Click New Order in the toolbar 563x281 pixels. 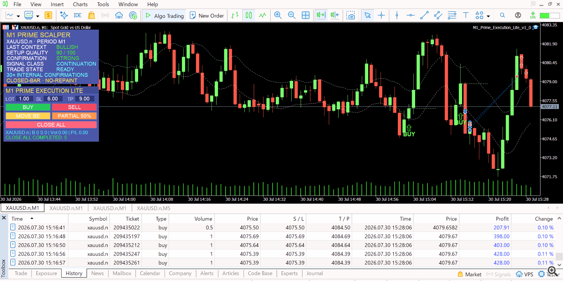[207, 15]
